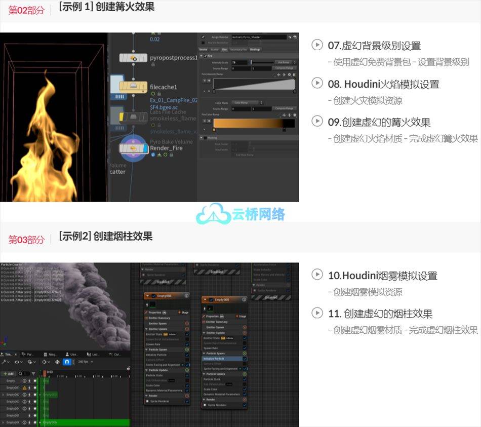Toggle Spawn Rate checkbox in Empty006 emitter
Image resolution: width=481 pixels, height=427 pixels.
[x=187, y=344]
